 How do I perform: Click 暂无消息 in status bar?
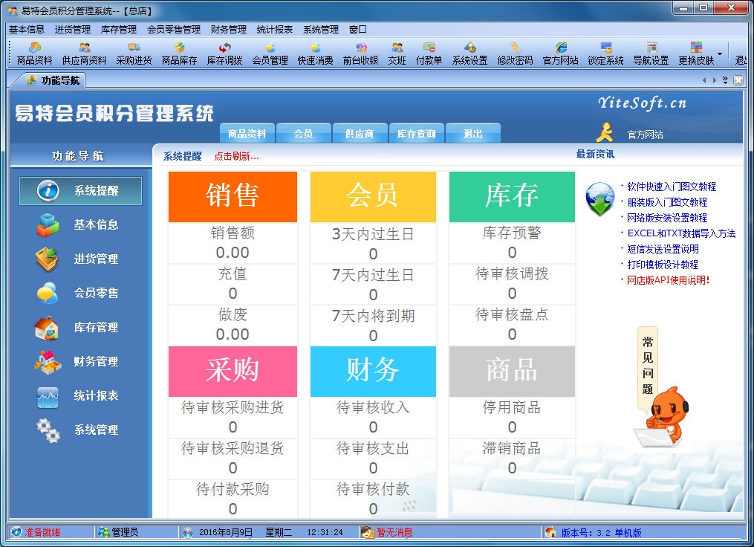(x=394, y=532)
